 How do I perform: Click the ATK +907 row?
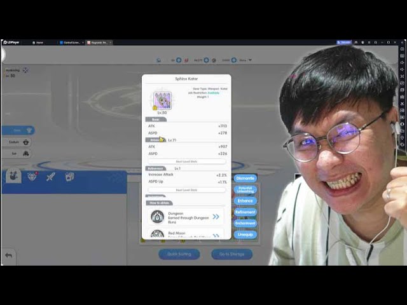pyautogui.click(x=187, y=147)
